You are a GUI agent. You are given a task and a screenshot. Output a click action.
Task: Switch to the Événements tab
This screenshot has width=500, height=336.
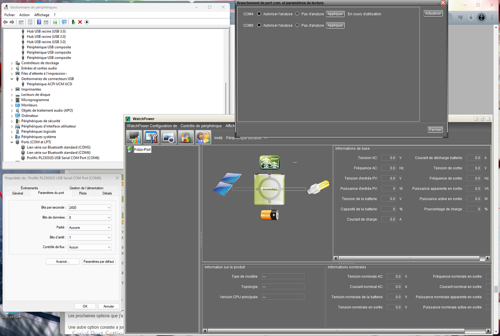29,188
